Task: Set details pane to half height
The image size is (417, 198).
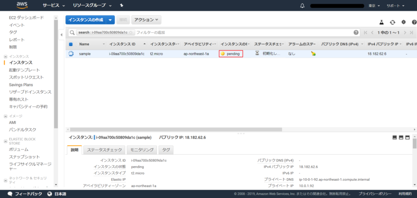Action: (401, 138)
